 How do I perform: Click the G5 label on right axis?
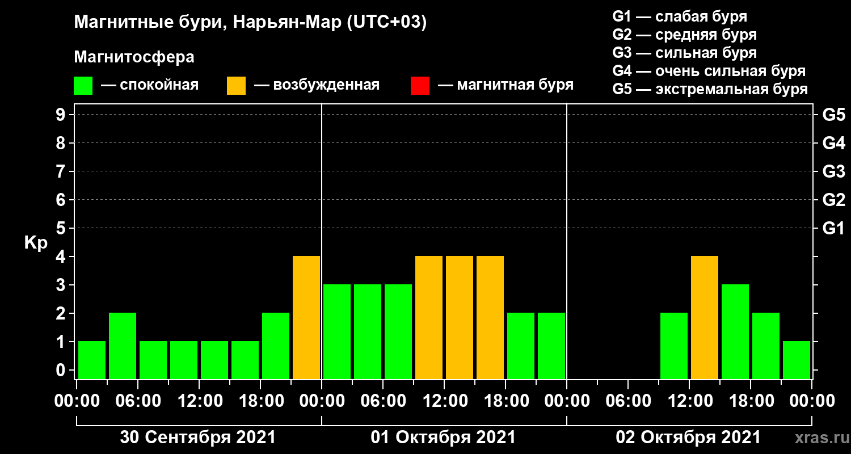tap(833, 115)
